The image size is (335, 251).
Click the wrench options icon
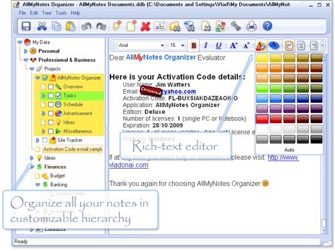236,26
